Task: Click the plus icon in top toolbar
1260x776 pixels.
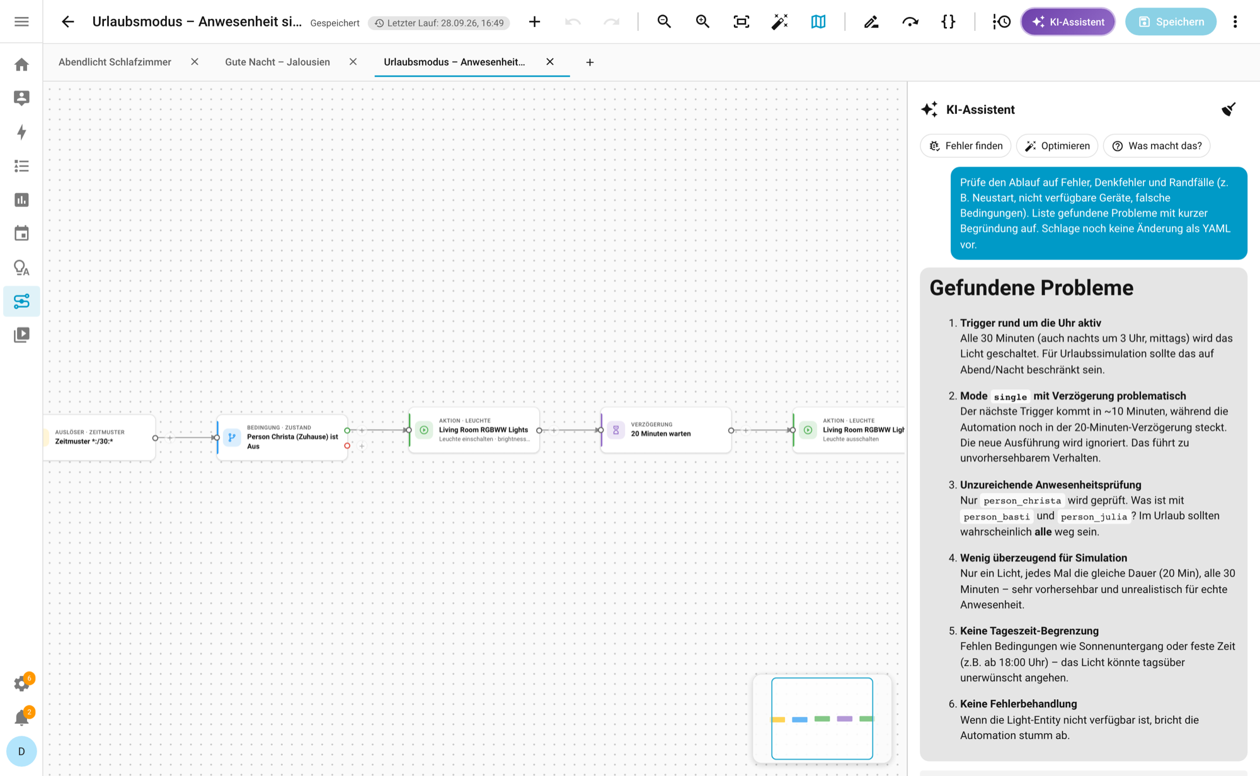Action: point(534,22)
